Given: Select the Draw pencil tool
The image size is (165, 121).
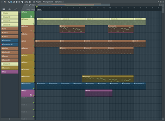Looking at the screenshot, I should click(x=9, y=2).
